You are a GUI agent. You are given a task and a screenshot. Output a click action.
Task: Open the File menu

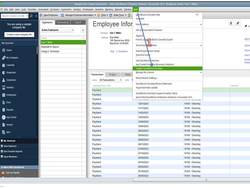[x=6, y=9]
